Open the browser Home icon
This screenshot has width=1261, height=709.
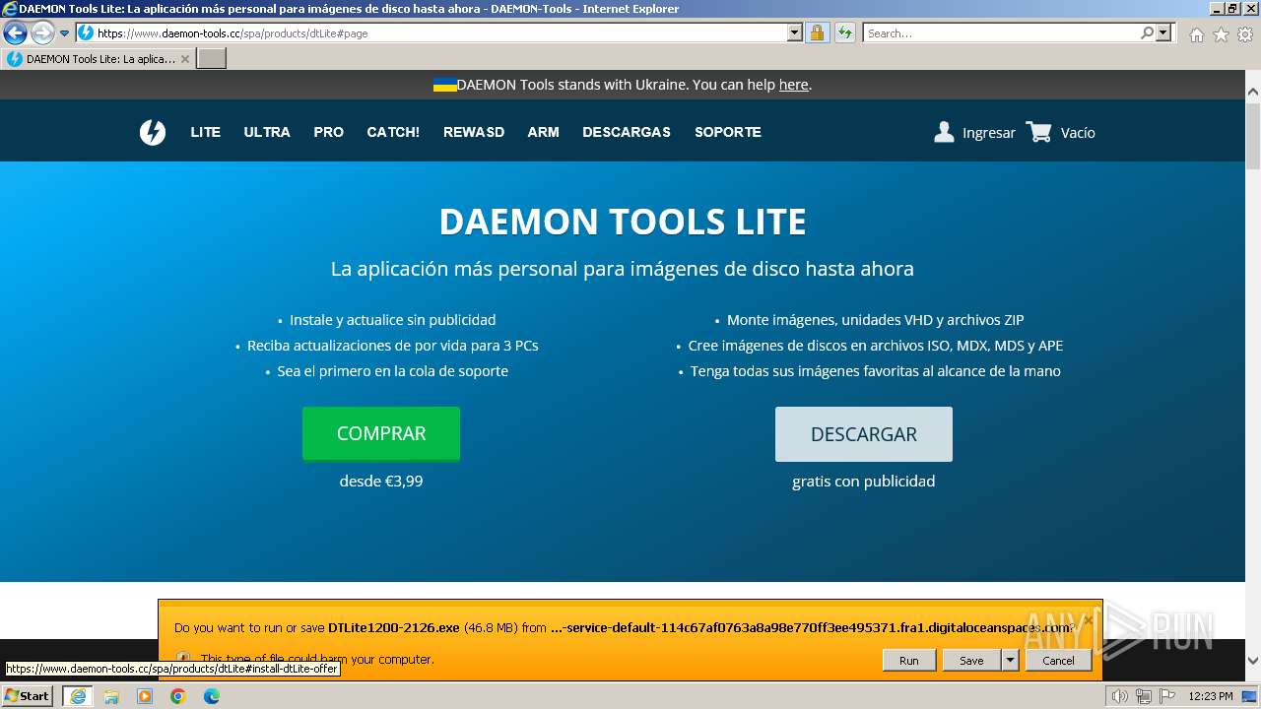(1196, 34)
